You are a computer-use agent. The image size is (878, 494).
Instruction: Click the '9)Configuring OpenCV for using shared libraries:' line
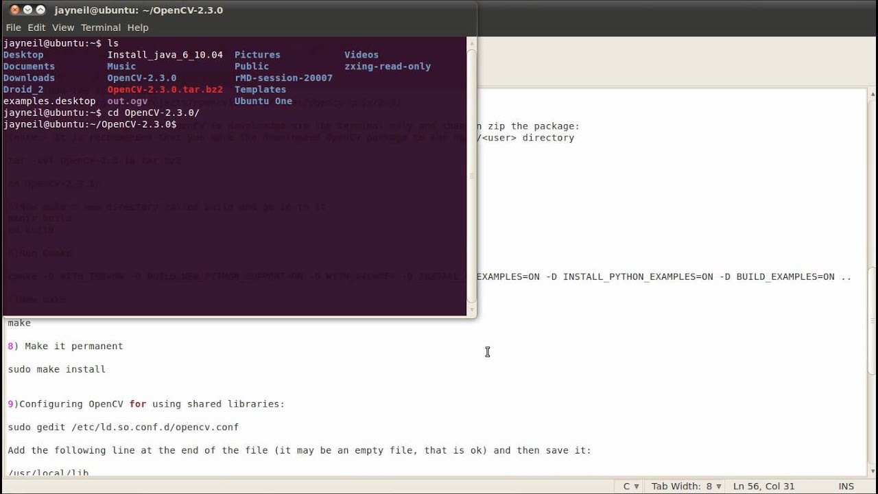[146, 404]
